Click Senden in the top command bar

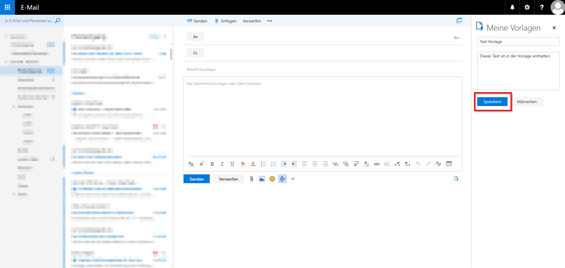coord(197,21)
